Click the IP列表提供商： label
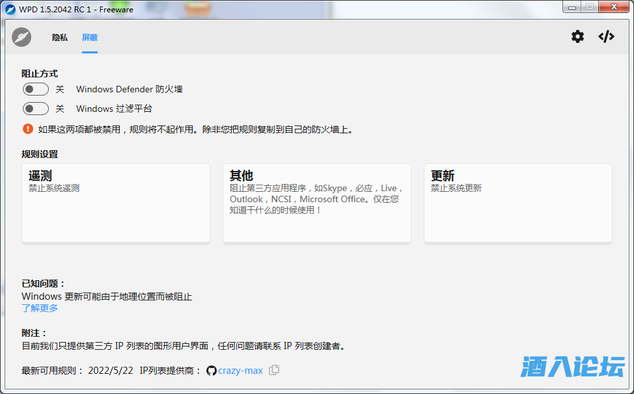 pos(171,370)
